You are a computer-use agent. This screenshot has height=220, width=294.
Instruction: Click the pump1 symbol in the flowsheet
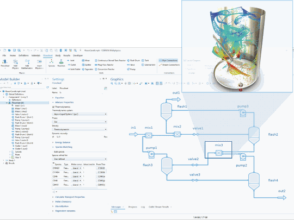151,154
